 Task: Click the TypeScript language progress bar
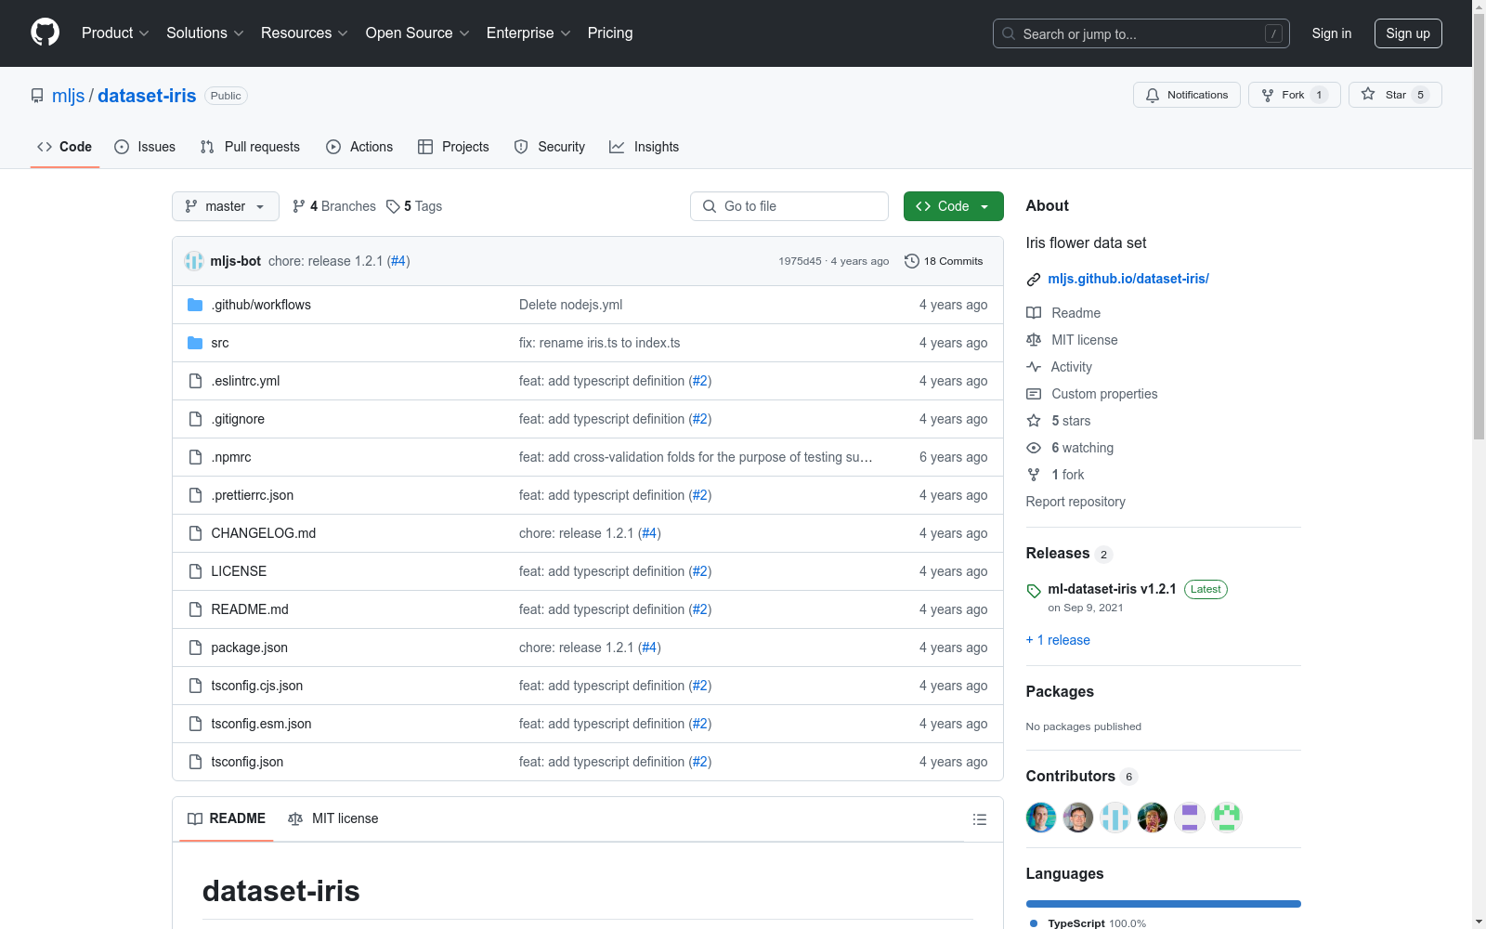(1164, 904)
